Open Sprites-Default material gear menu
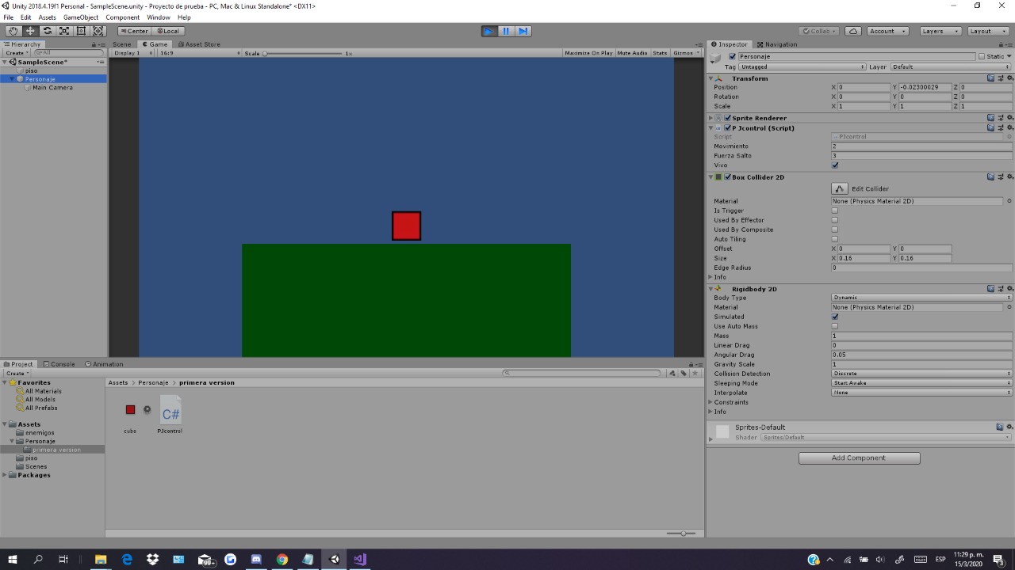 [x=1009, y=427]
